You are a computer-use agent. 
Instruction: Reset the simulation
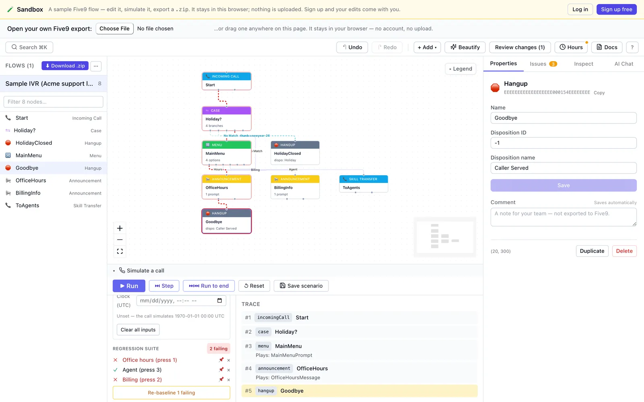coord(254,286)
